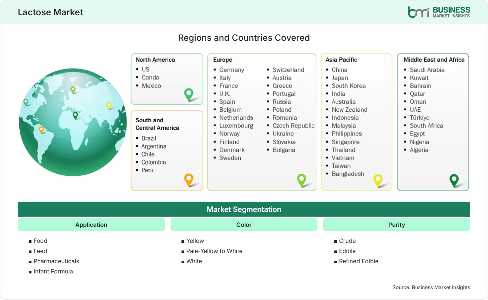Click 'Argentina' in the list

154,146
